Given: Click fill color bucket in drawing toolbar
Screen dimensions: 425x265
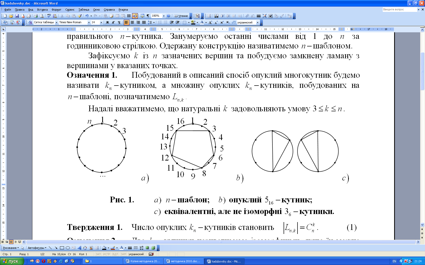Looking at the screenshot, I should pyautogui.click(x=104, y=248).
